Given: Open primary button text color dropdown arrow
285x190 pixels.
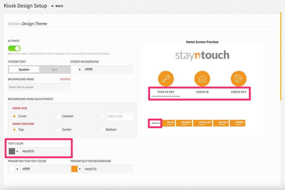Looking at the screenshot, I should (x=17, y=169).
